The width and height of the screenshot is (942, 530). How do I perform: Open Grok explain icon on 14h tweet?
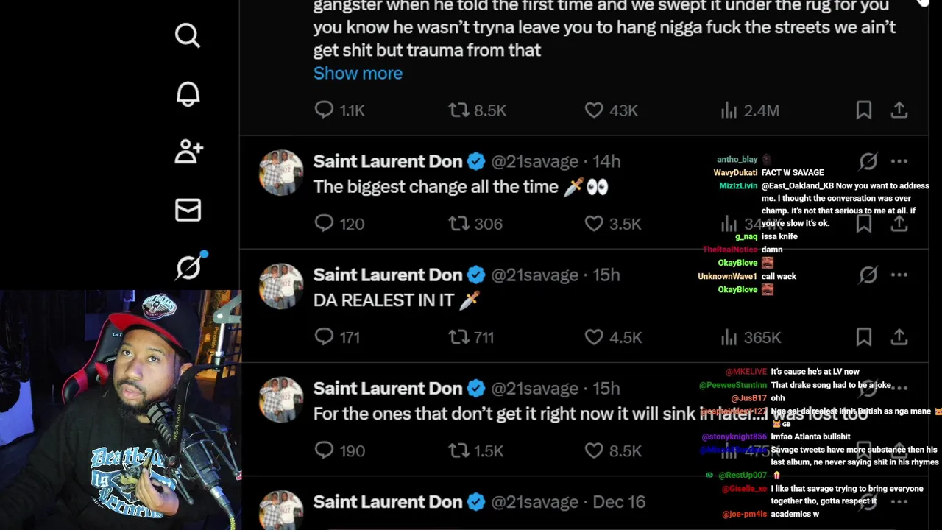point(868,161)
